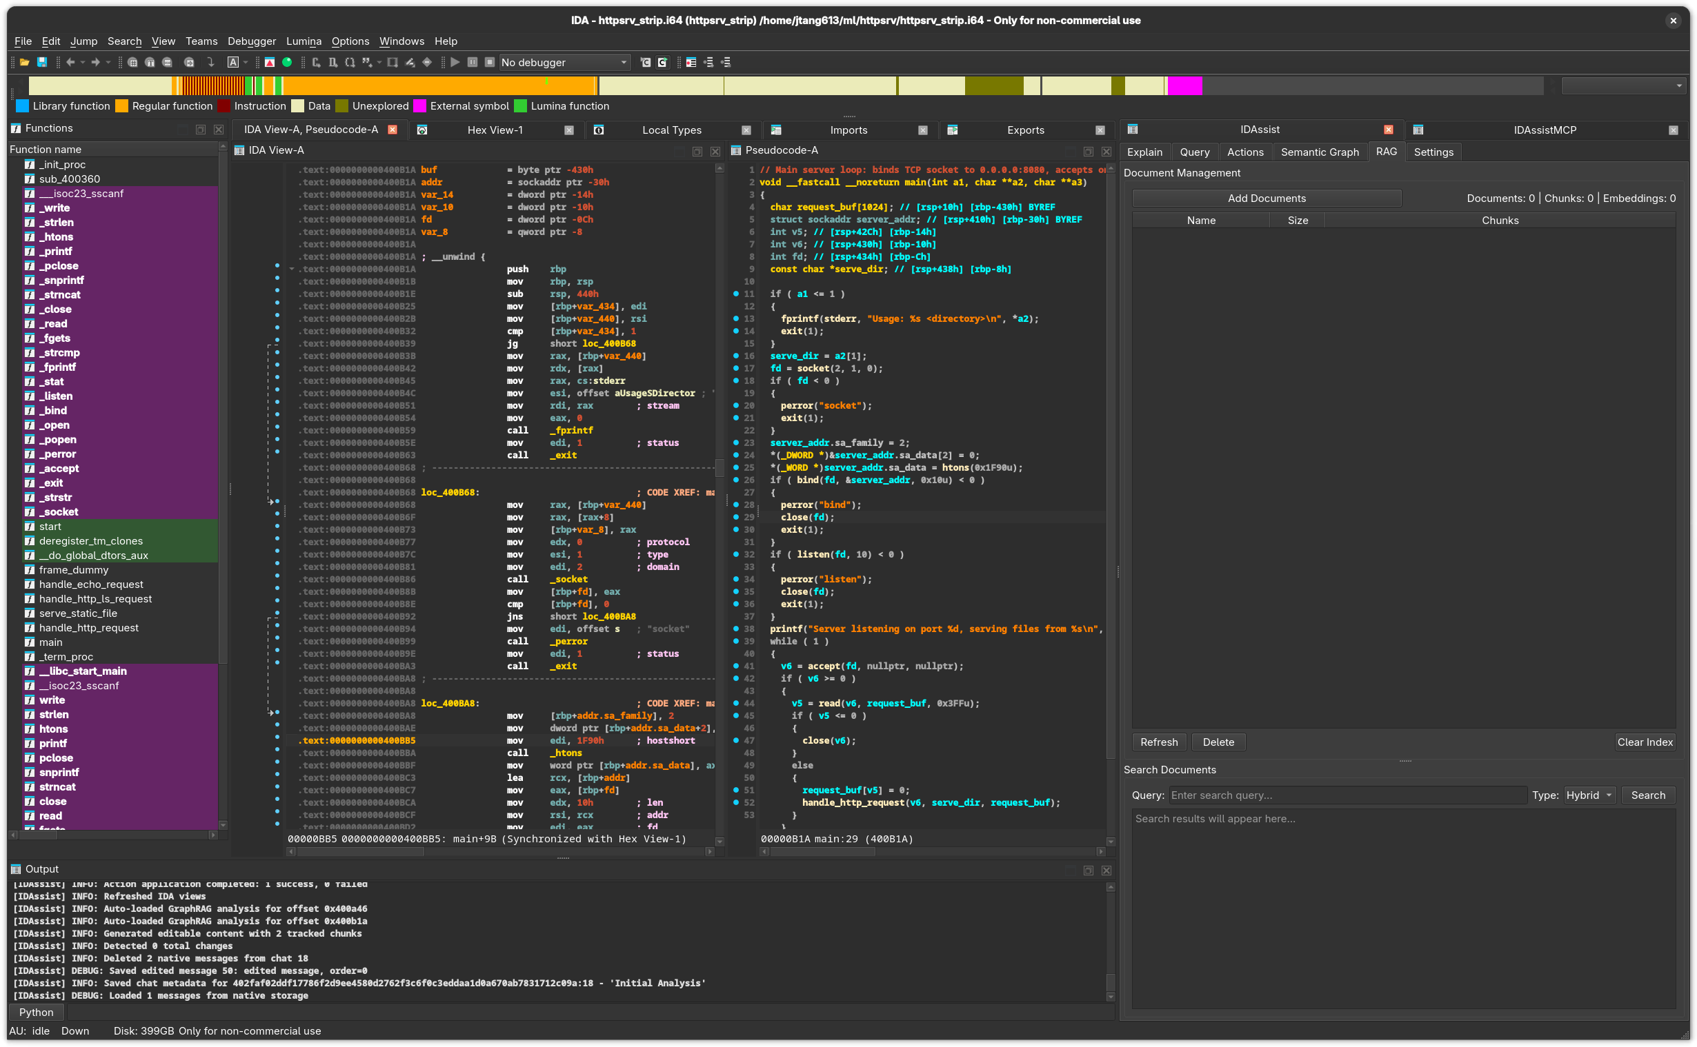
Task: Pause the process using the pause icon
Action: pyautogui.click(x=473, y=62)
